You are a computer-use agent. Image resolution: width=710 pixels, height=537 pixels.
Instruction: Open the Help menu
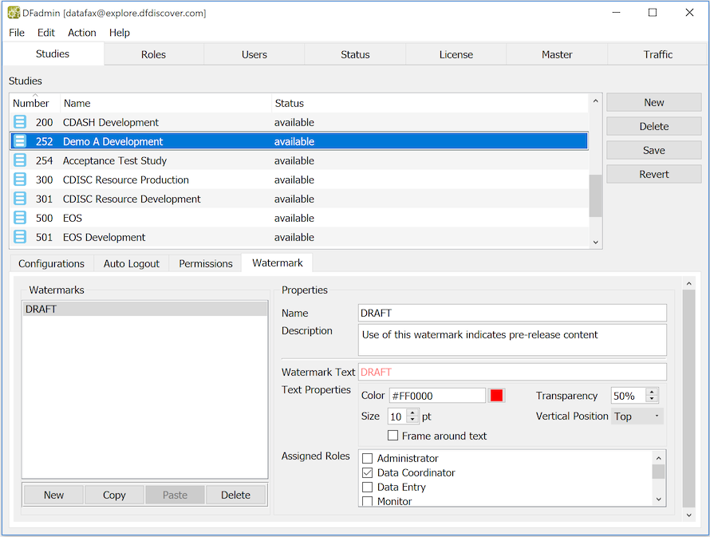click(x=119, y=33)
